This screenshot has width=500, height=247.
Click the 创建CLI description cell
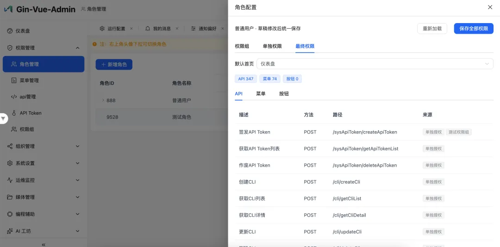coord(247,182)
